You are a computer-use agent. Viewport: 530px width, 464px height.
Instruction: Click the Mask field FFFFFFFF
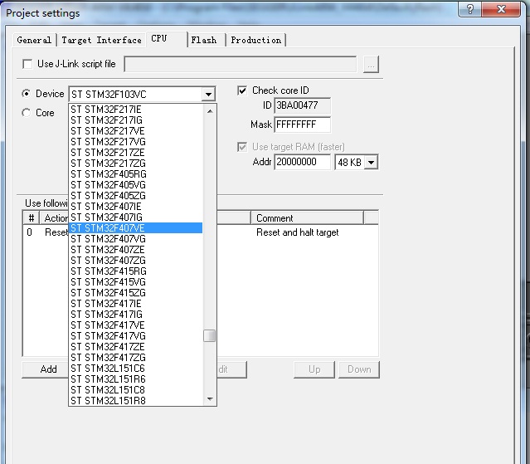click(x=302, y=125)
